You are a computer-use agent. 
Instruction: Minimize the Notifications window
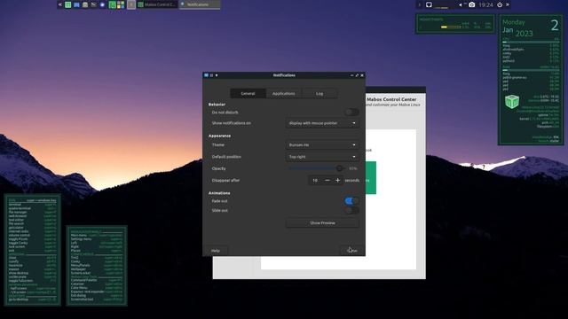(351, 75)
